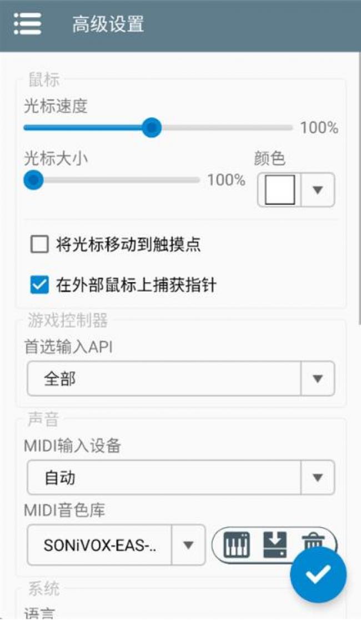Screen dimensions: 361x620
Task: Click the white cursor color swatch
Action: click(x=280, y=190)
